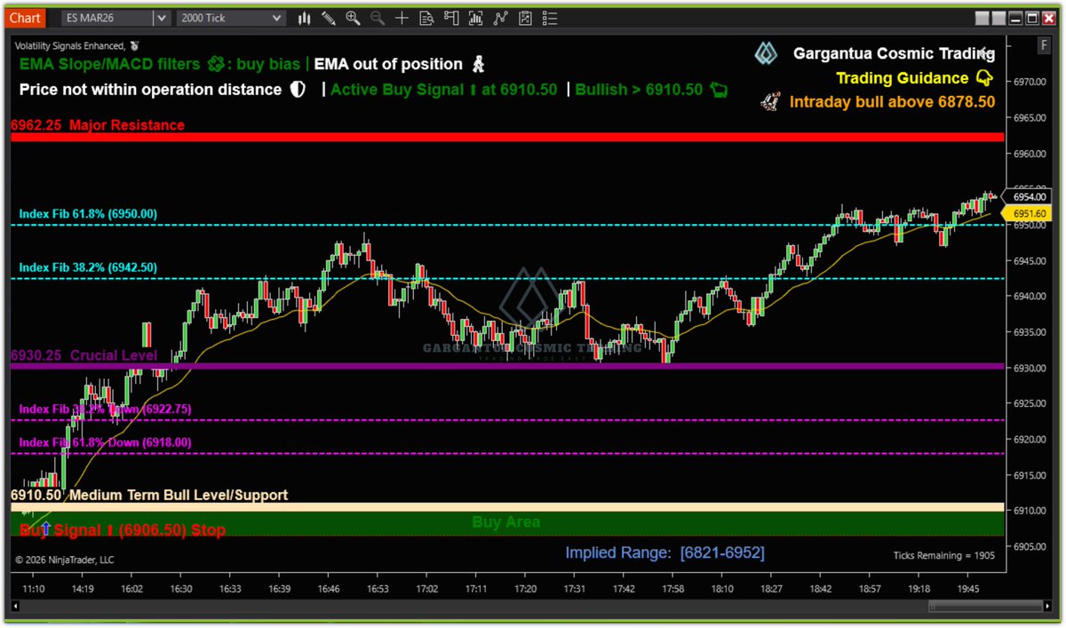Click the arrow beside Gargantua Cosmic Trading
Screen dimensions: 1066x628
(x=985, y=52)
